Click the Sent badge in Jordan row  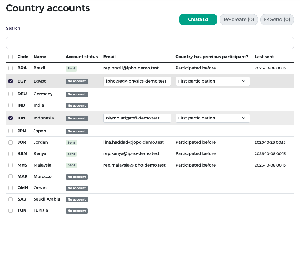pos(71,142)
